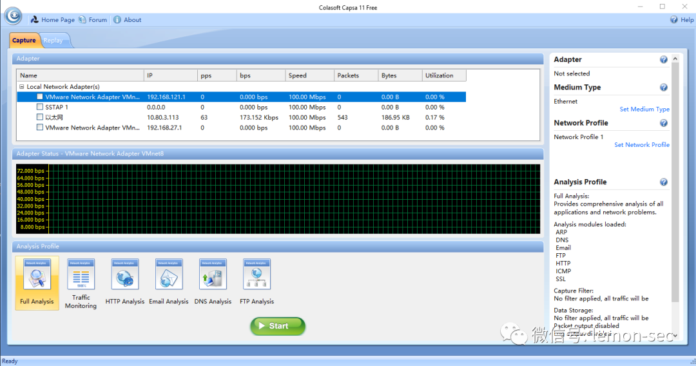
Task: Select the 0.17 % utilization cell
Action: (434, 117)
